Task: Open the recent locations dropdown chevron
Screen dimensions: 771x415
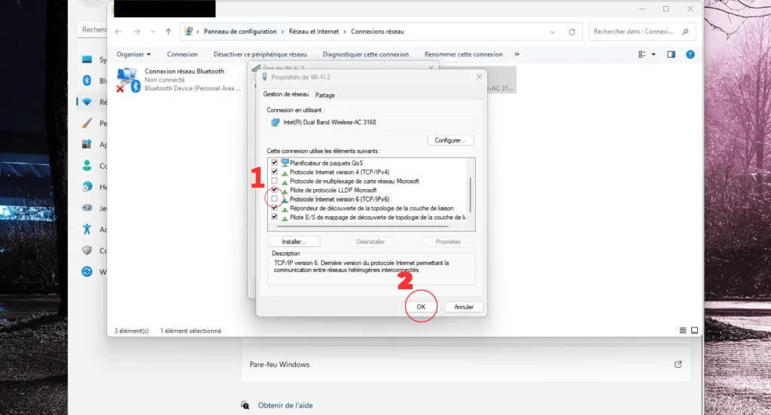Action: pyautogui.click(x=153, y=32)
